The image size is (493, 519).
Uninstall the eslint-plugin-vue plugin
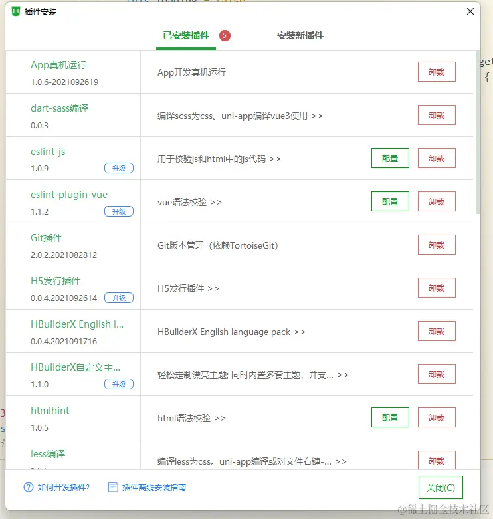point(437,201)
